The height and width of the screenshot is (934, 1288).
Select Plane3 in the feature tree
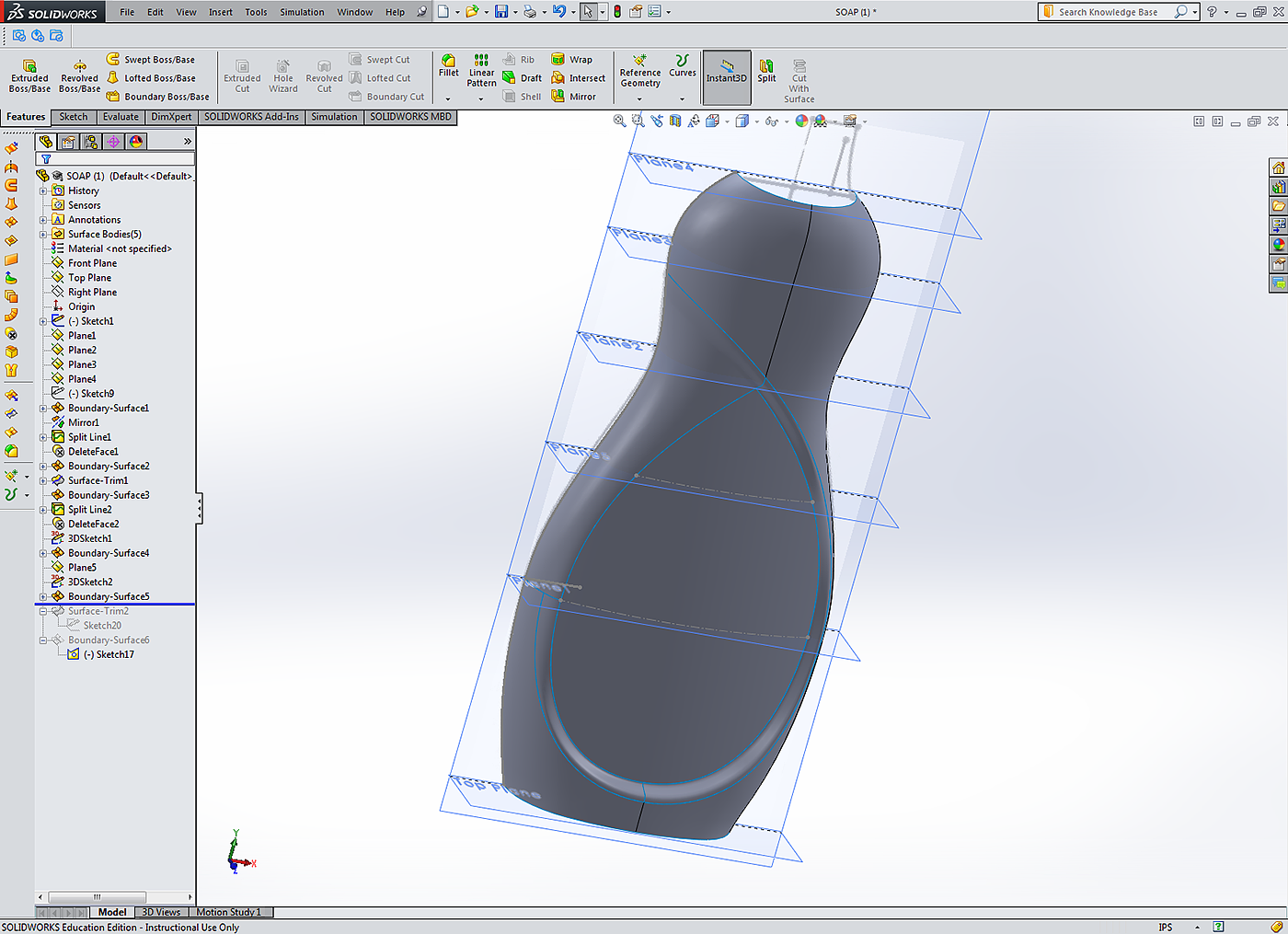[82, 364]
